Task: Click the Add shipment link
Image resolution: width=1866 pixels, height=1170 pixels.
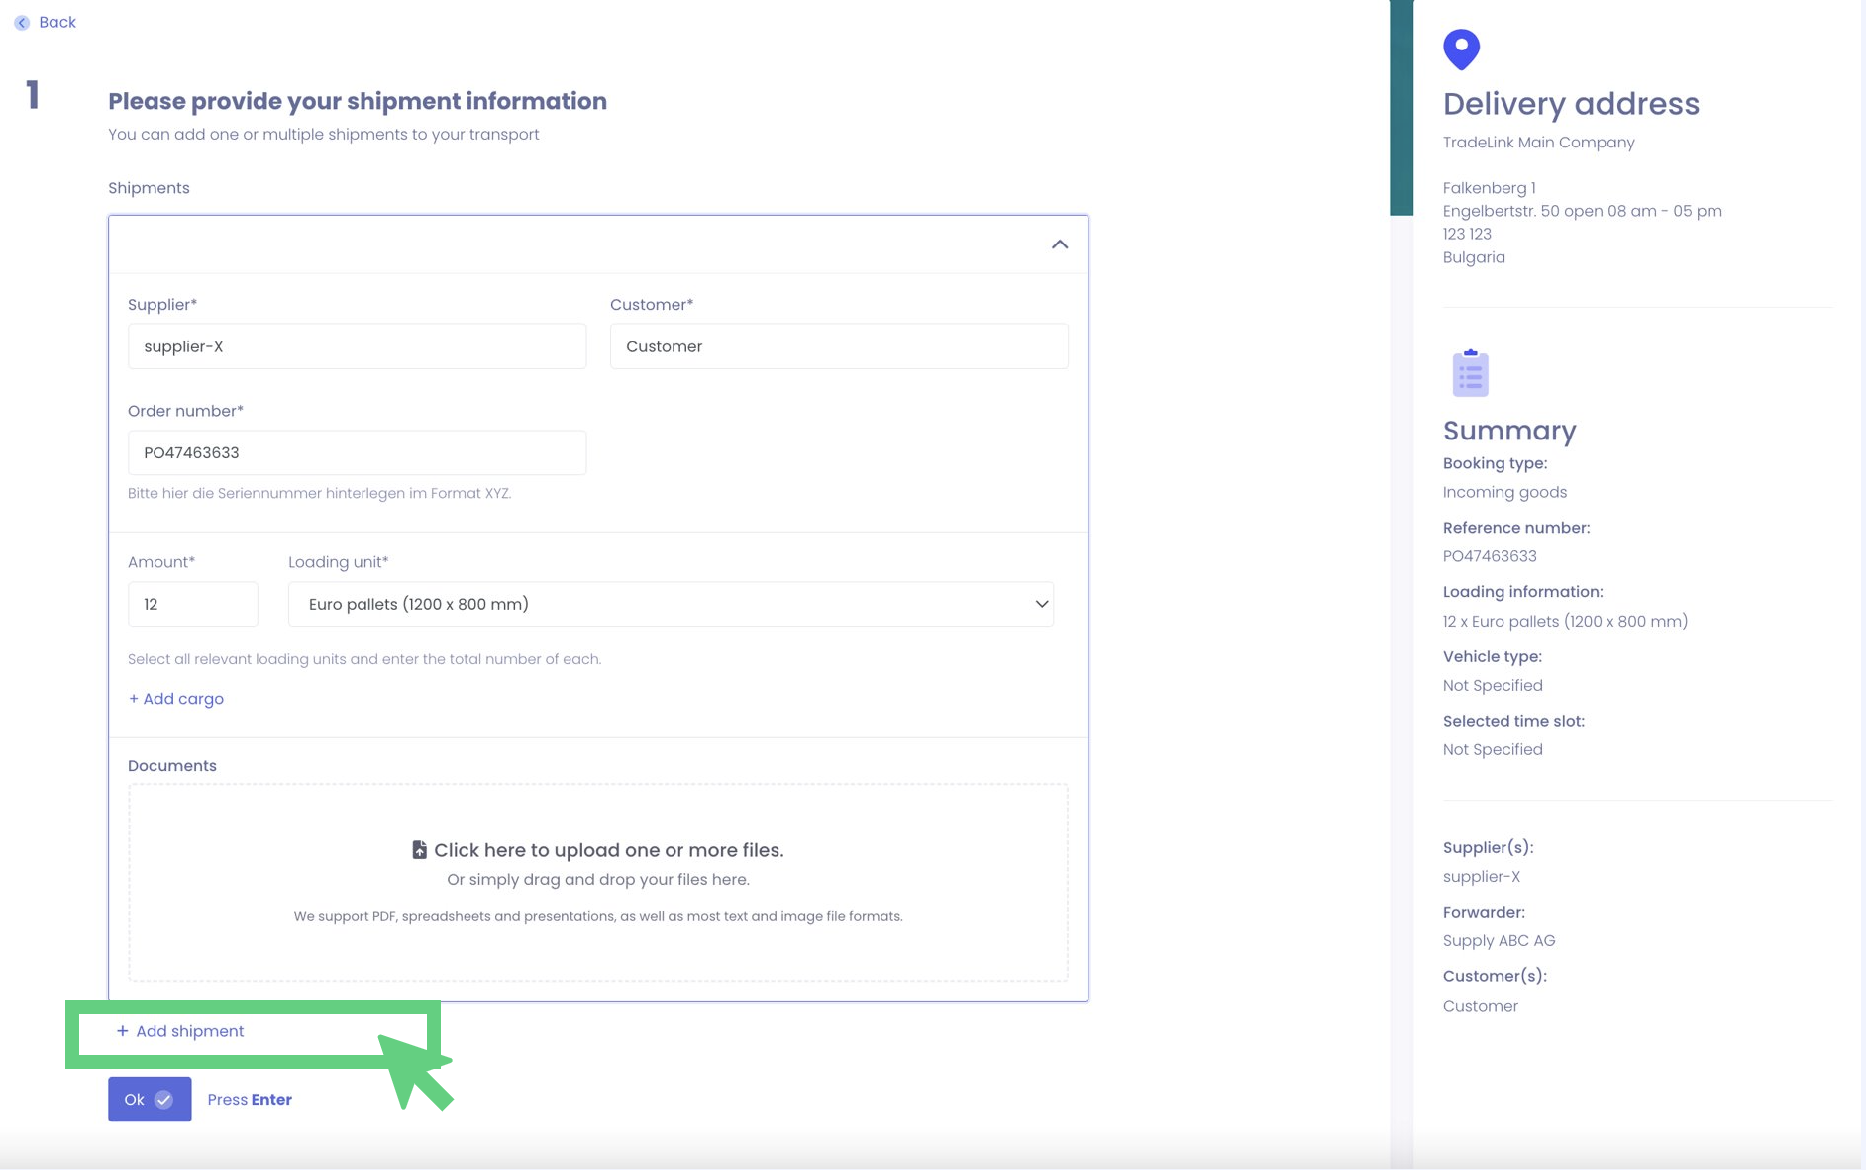Action: 189,1031
